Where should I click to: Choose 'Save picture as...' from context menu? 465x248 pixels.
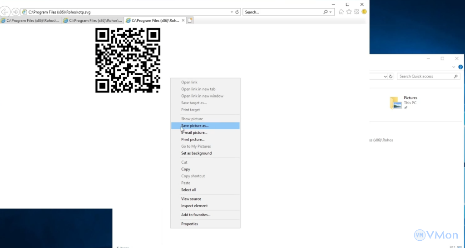(205, 126)
